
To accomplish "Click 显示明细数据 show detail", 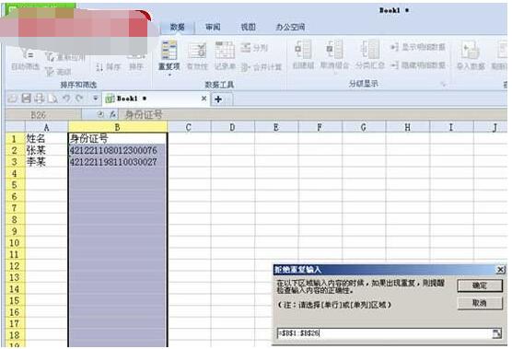I will point(418,47).
